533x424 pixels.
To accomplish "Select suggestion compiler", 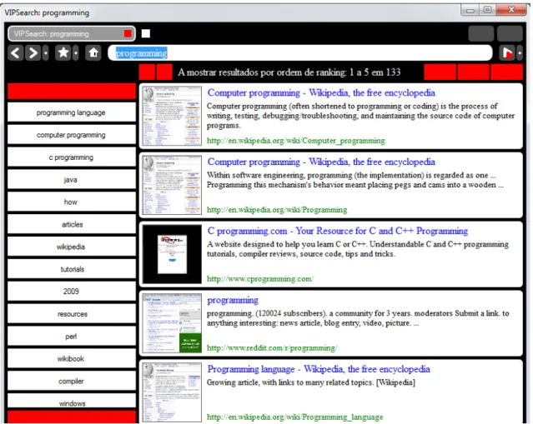I will tap(72, 382).
